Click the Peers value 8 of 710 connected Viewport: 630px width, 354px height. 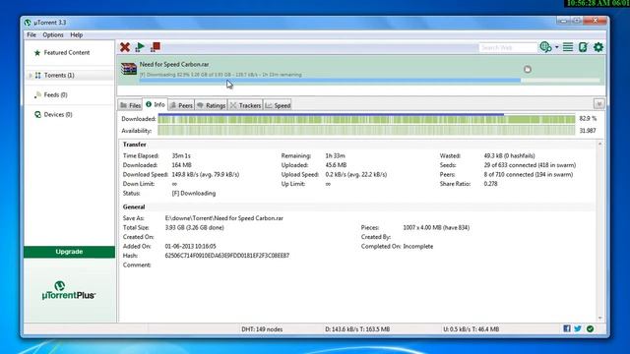click(529, 175)
